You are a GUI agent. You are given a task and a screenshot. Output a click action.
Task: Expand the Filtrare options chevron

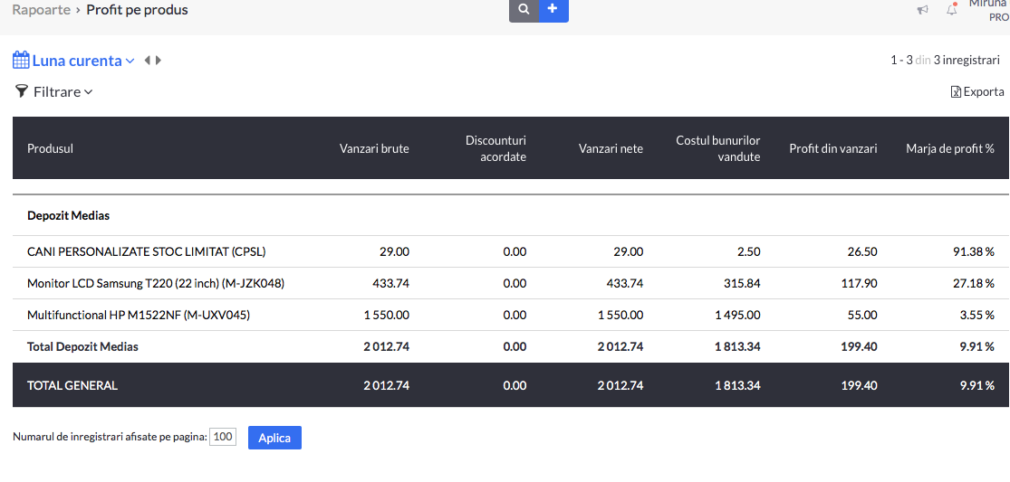pyautogui.click(x=88, y=92)
